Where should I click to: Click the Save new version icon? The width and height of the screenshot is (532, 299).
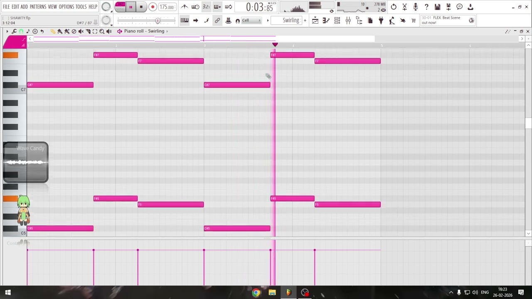[x=448, y=7]
